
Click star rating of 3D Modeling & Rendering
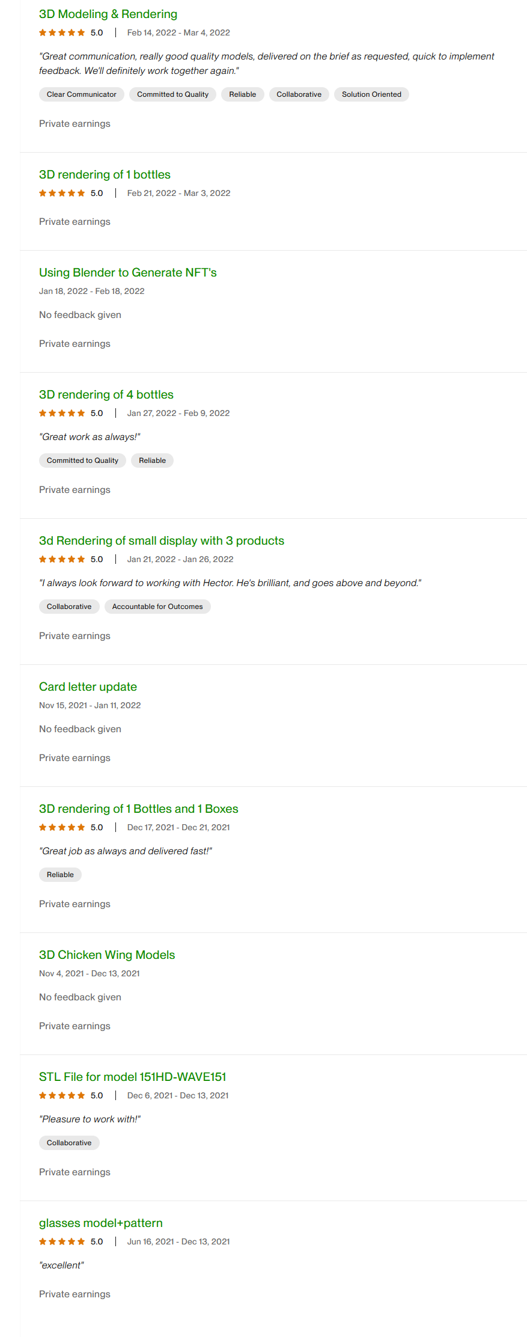62,33
